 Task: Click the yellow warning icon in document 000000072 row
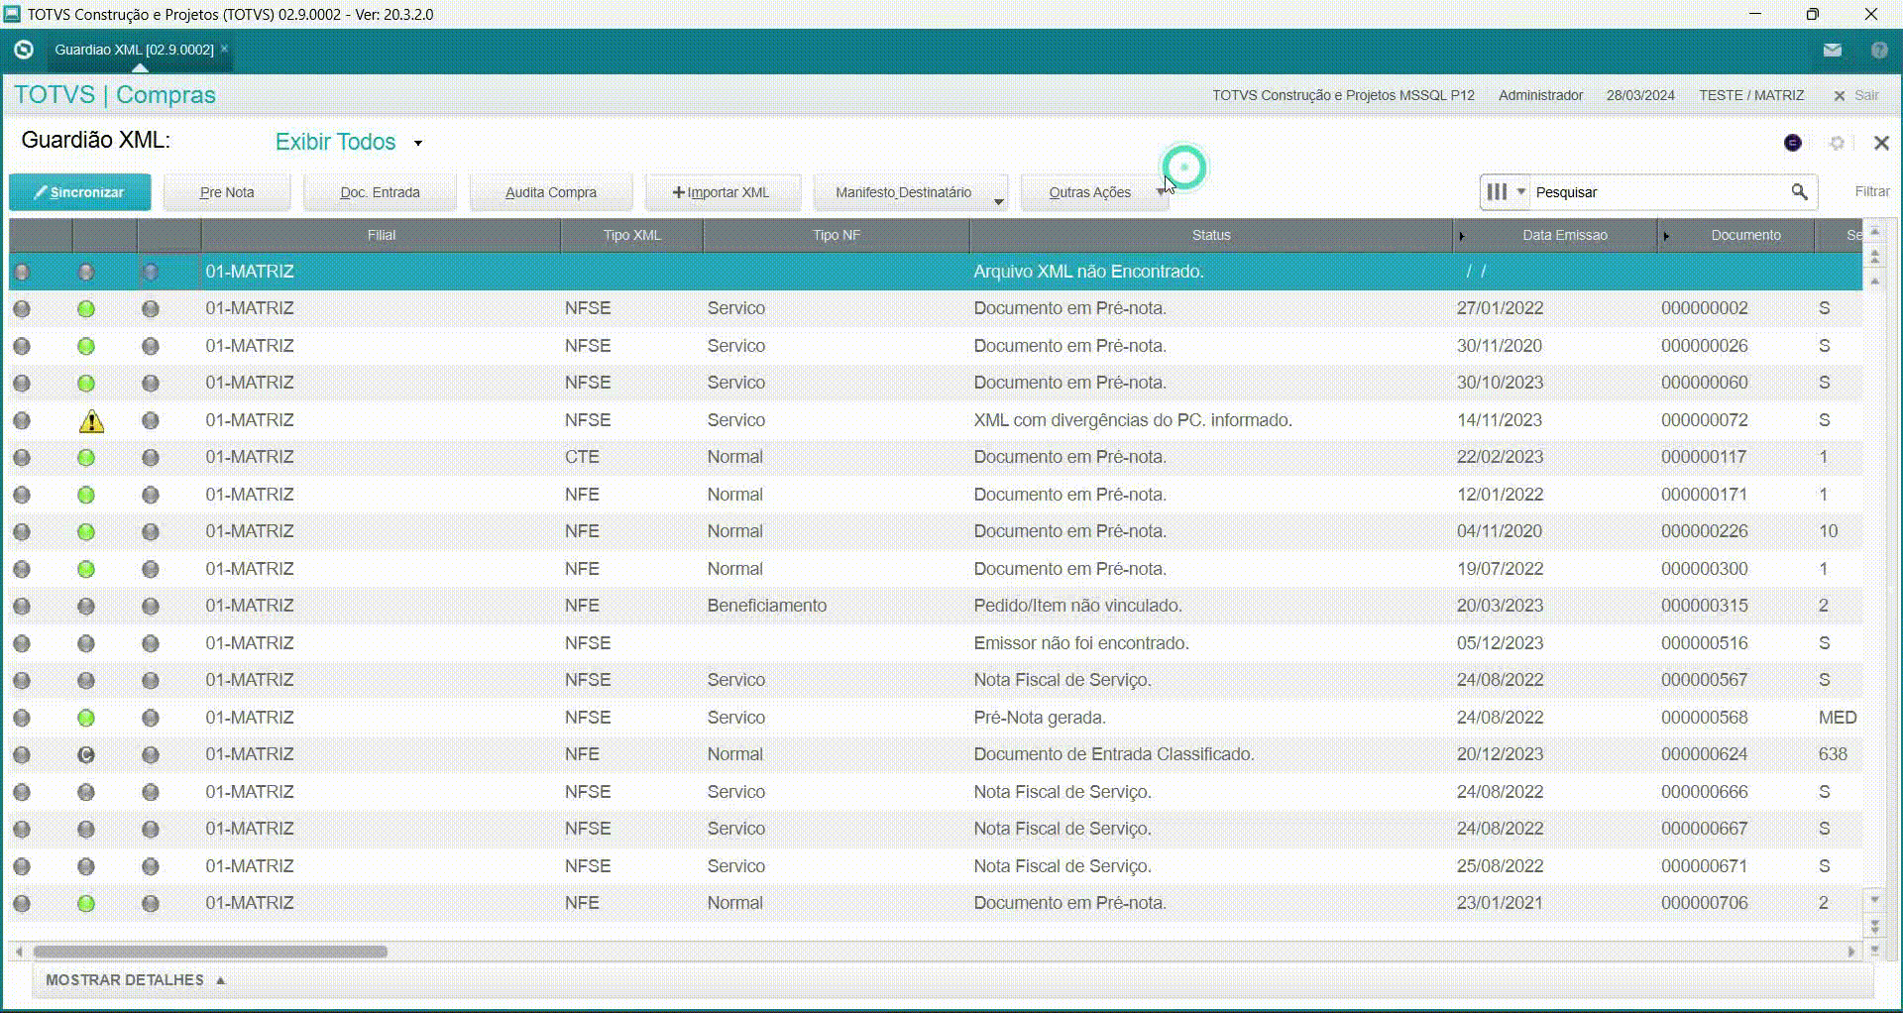coord(91,421)
